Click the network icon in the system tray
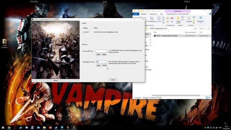The image size is (231, 130). coord(211,127)
